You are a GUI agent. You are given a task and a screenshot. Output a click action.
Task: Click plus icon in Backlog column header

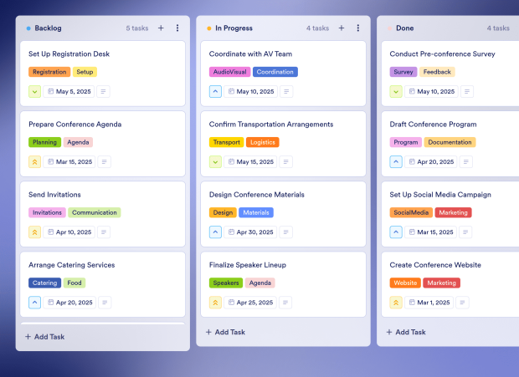click(x=161, y=28)
